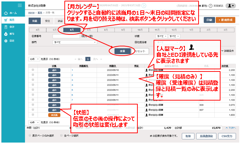Open 給与 section with the money bag icon
The height and width of the screenshot is (144, 241).
pos(6,34)
